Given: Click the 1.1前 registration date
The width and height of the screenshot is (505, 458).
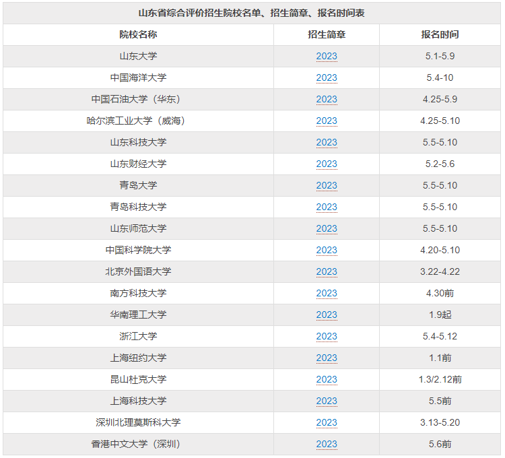Looking at the screenshot, I should (440, 358).
